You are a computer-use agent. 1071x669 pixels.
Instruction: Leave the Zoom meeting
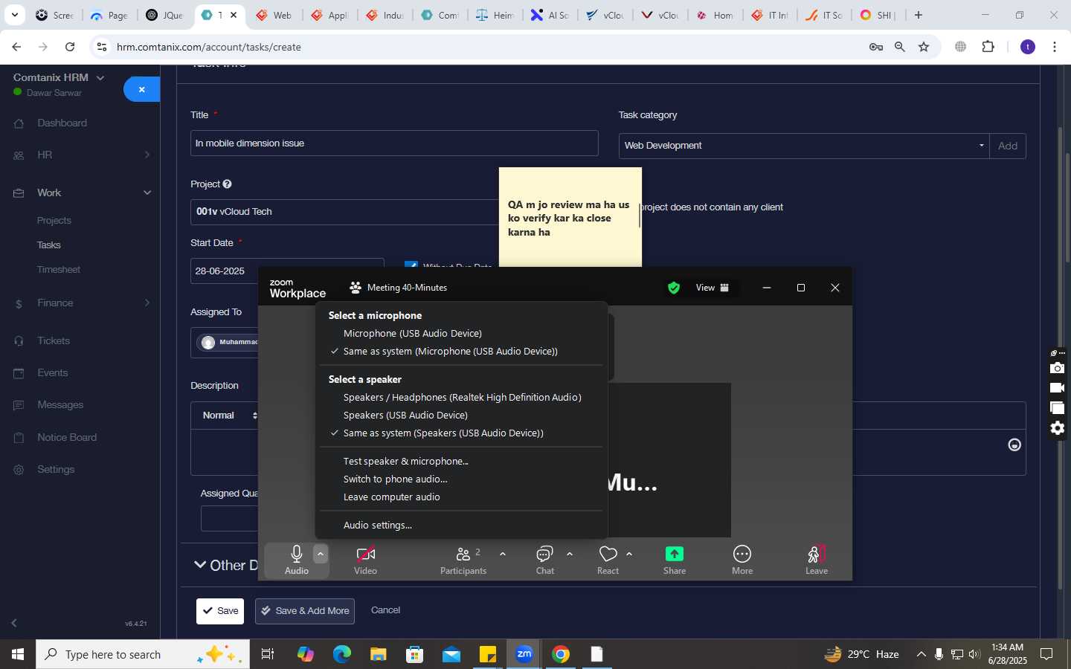click(817, 560)
